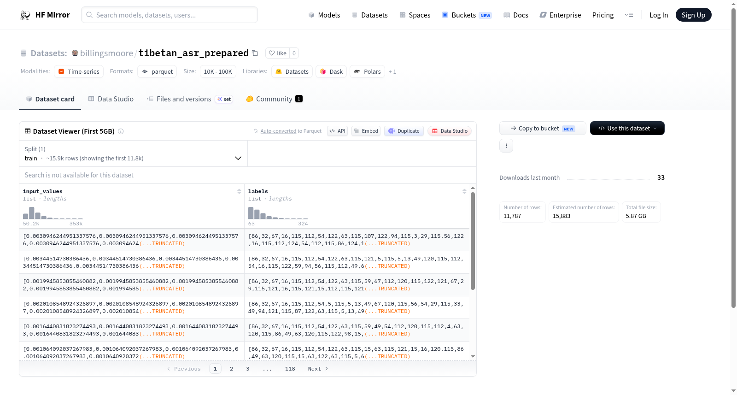Image resolution: width=737 pixels, height=395 pixels.
Task: Show additional libraries via +1
Action: point(392,71)
